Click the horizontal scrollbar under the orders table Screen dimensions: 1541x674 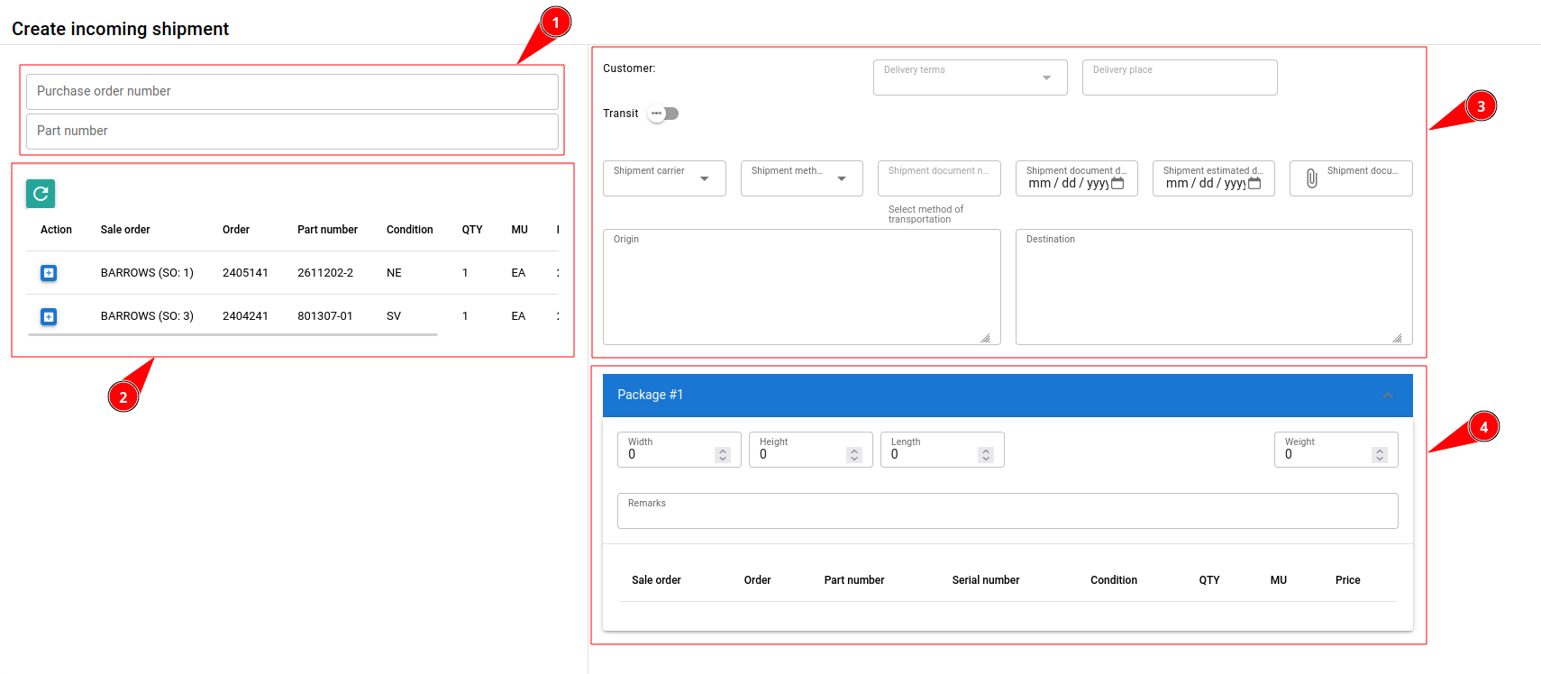point(233,334)
